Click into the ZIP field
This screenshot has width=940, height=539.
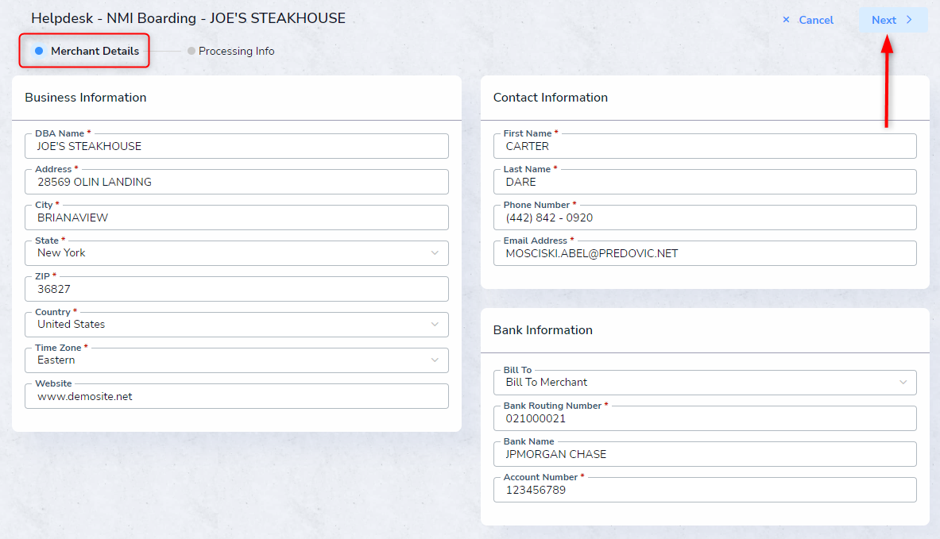pyautogui.click(x=237, y=289)
